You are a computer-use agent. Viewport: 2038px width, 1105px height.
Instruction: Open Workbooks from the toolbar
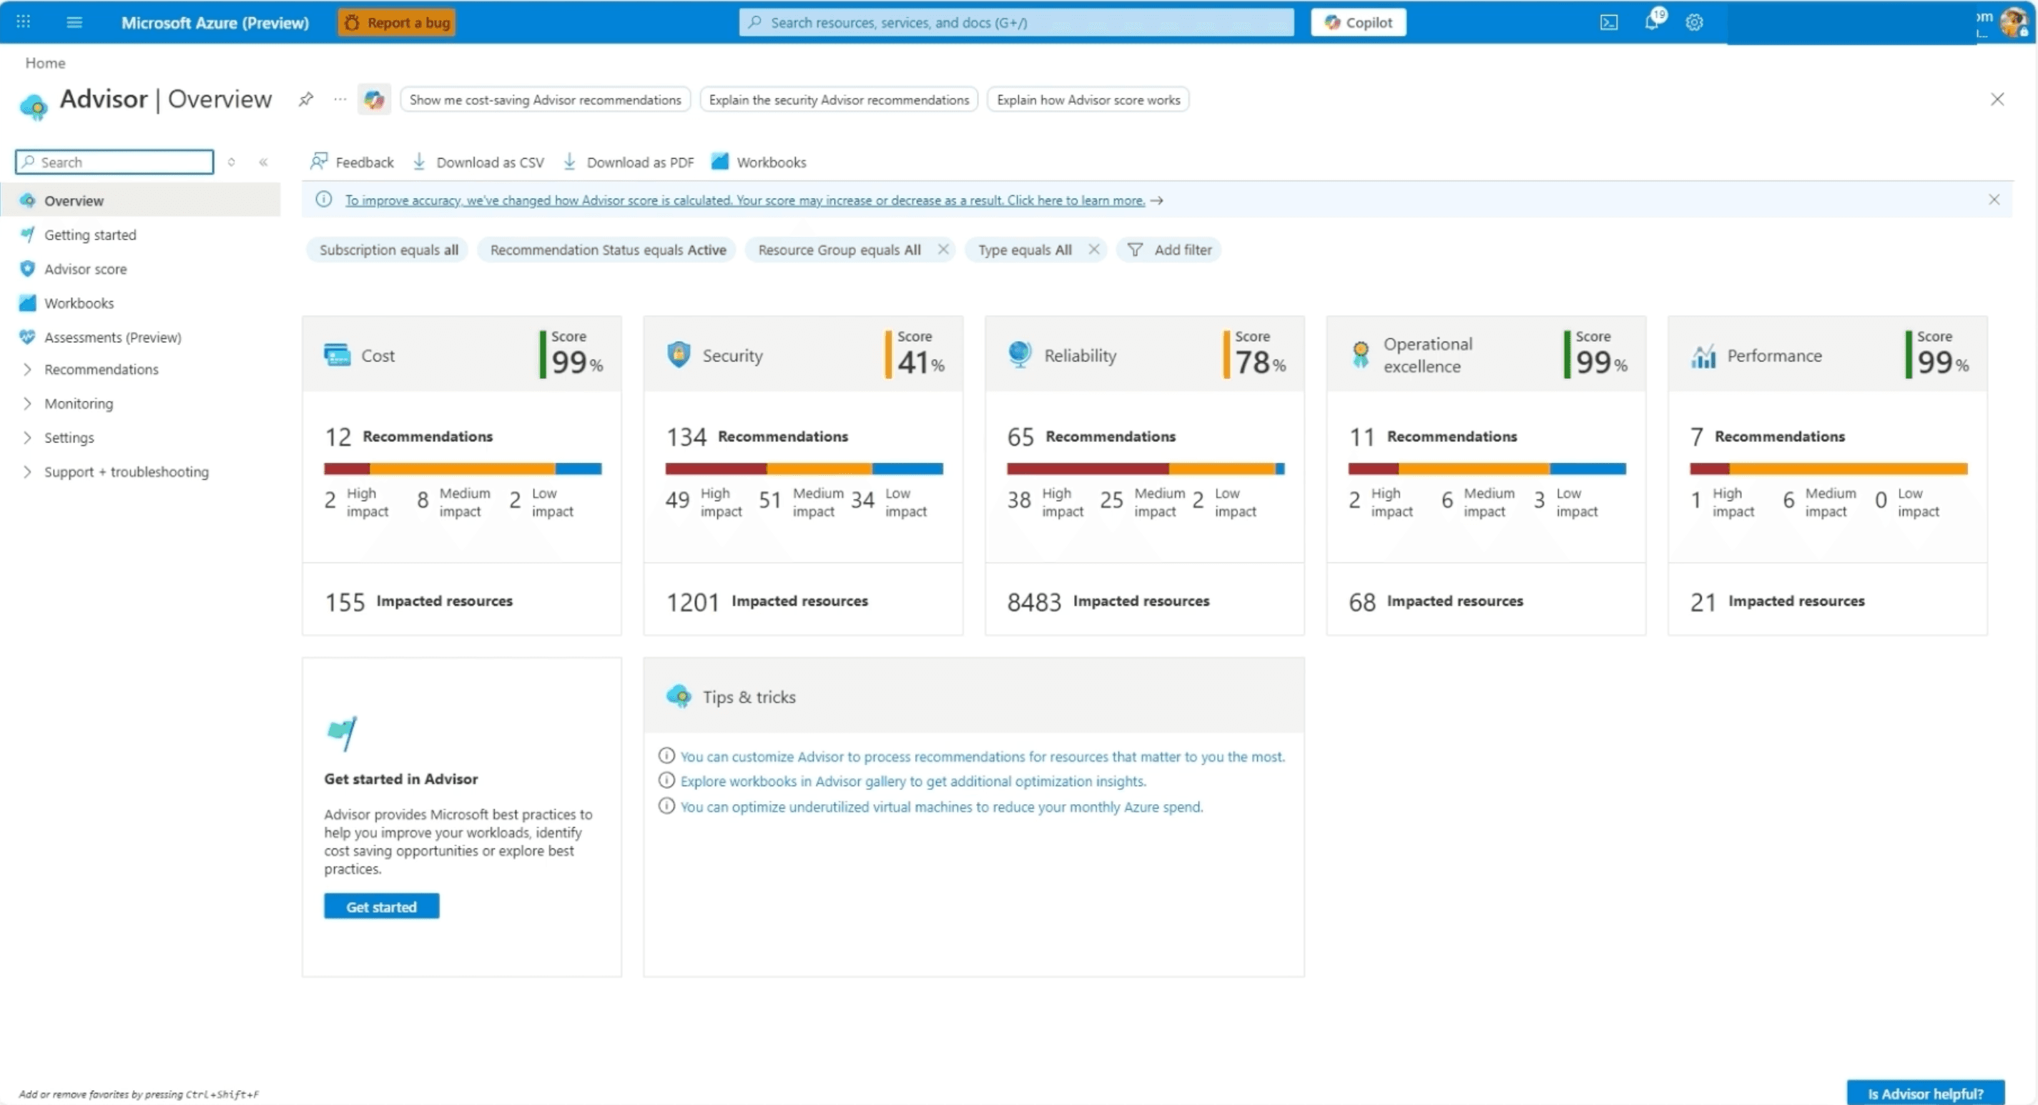coord(759,162)
